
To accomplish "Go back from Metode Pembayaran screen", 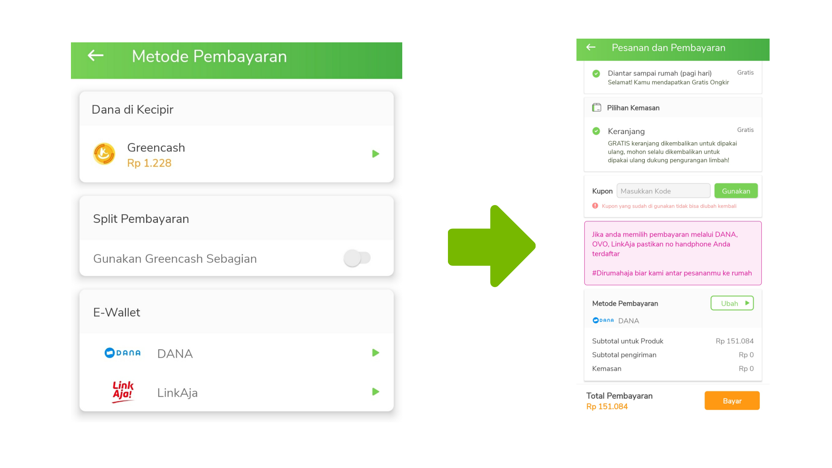I will pyautogui.click(x=95, y=56).
